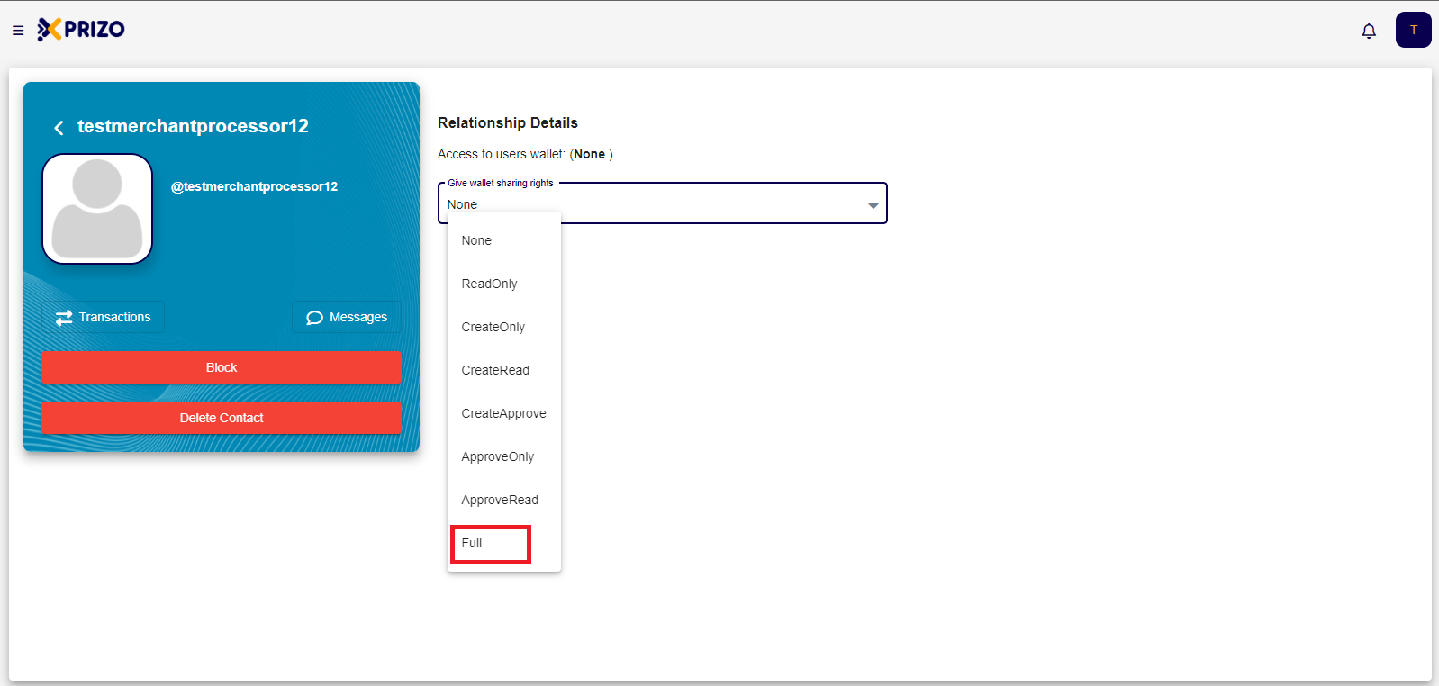Pick the CreateApprove option
The image size is (1439, 686).
[504, 413]
